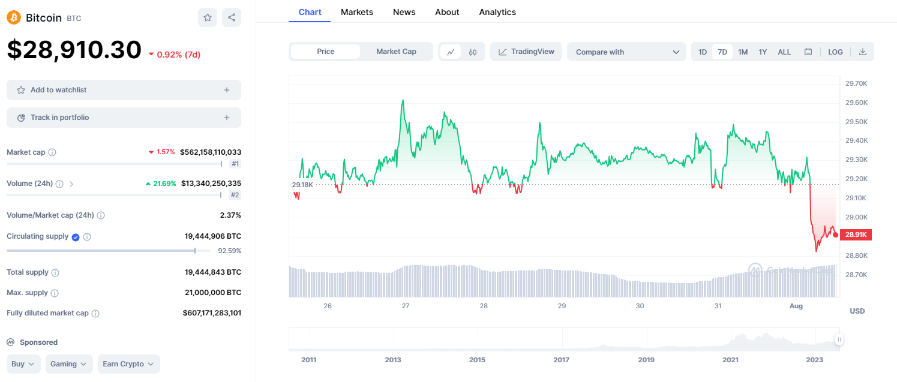Screen dimensions: 897x382
Task: Set chart range to 1D
Action: [703, 52]
